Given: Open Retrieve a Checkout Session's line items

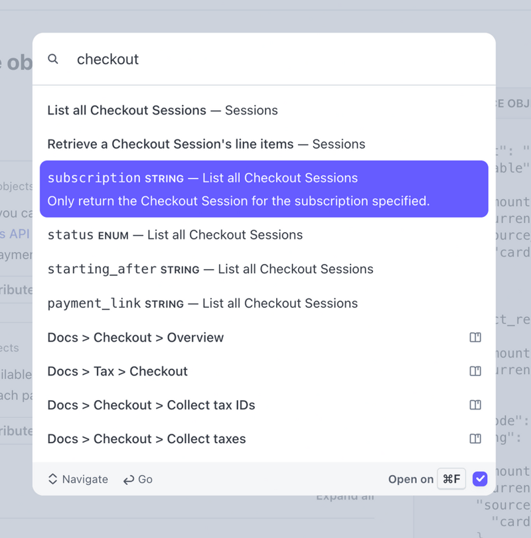Looking at the screenshot, I should tap(206, 144).
